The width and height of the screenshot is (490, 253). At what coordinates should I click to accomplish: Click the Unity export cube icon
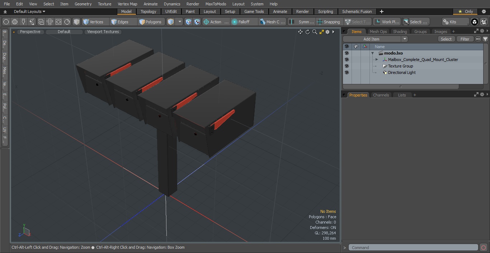click(475, 22)
